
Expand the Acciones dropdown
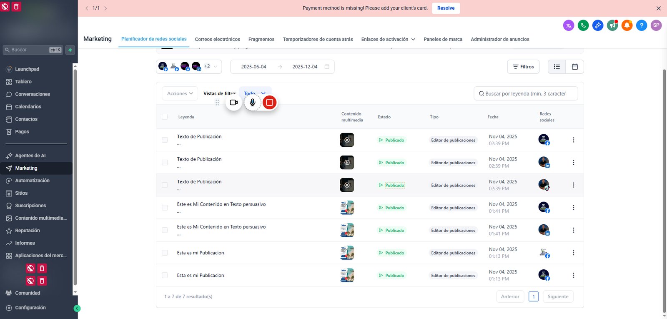180,93
